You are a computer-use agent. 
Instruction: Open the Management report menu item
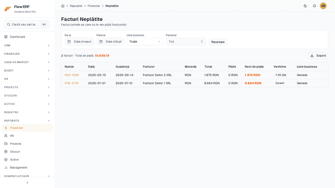pyautogui.click(x=27, y=168)
